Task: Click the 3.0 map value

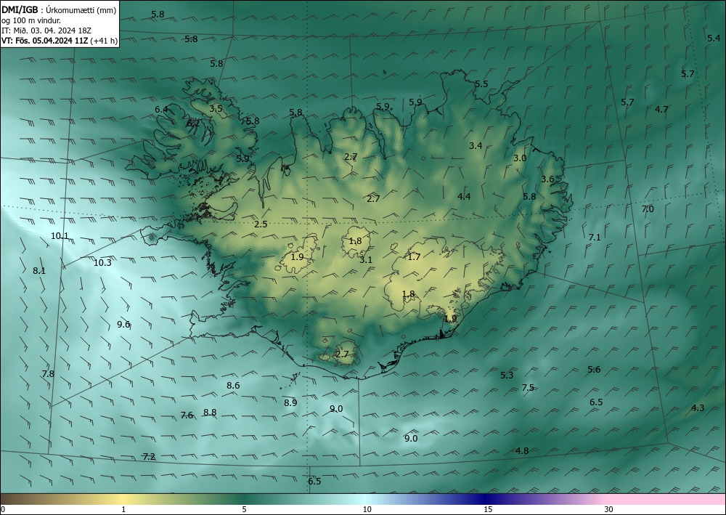Action: click(520, 158)
